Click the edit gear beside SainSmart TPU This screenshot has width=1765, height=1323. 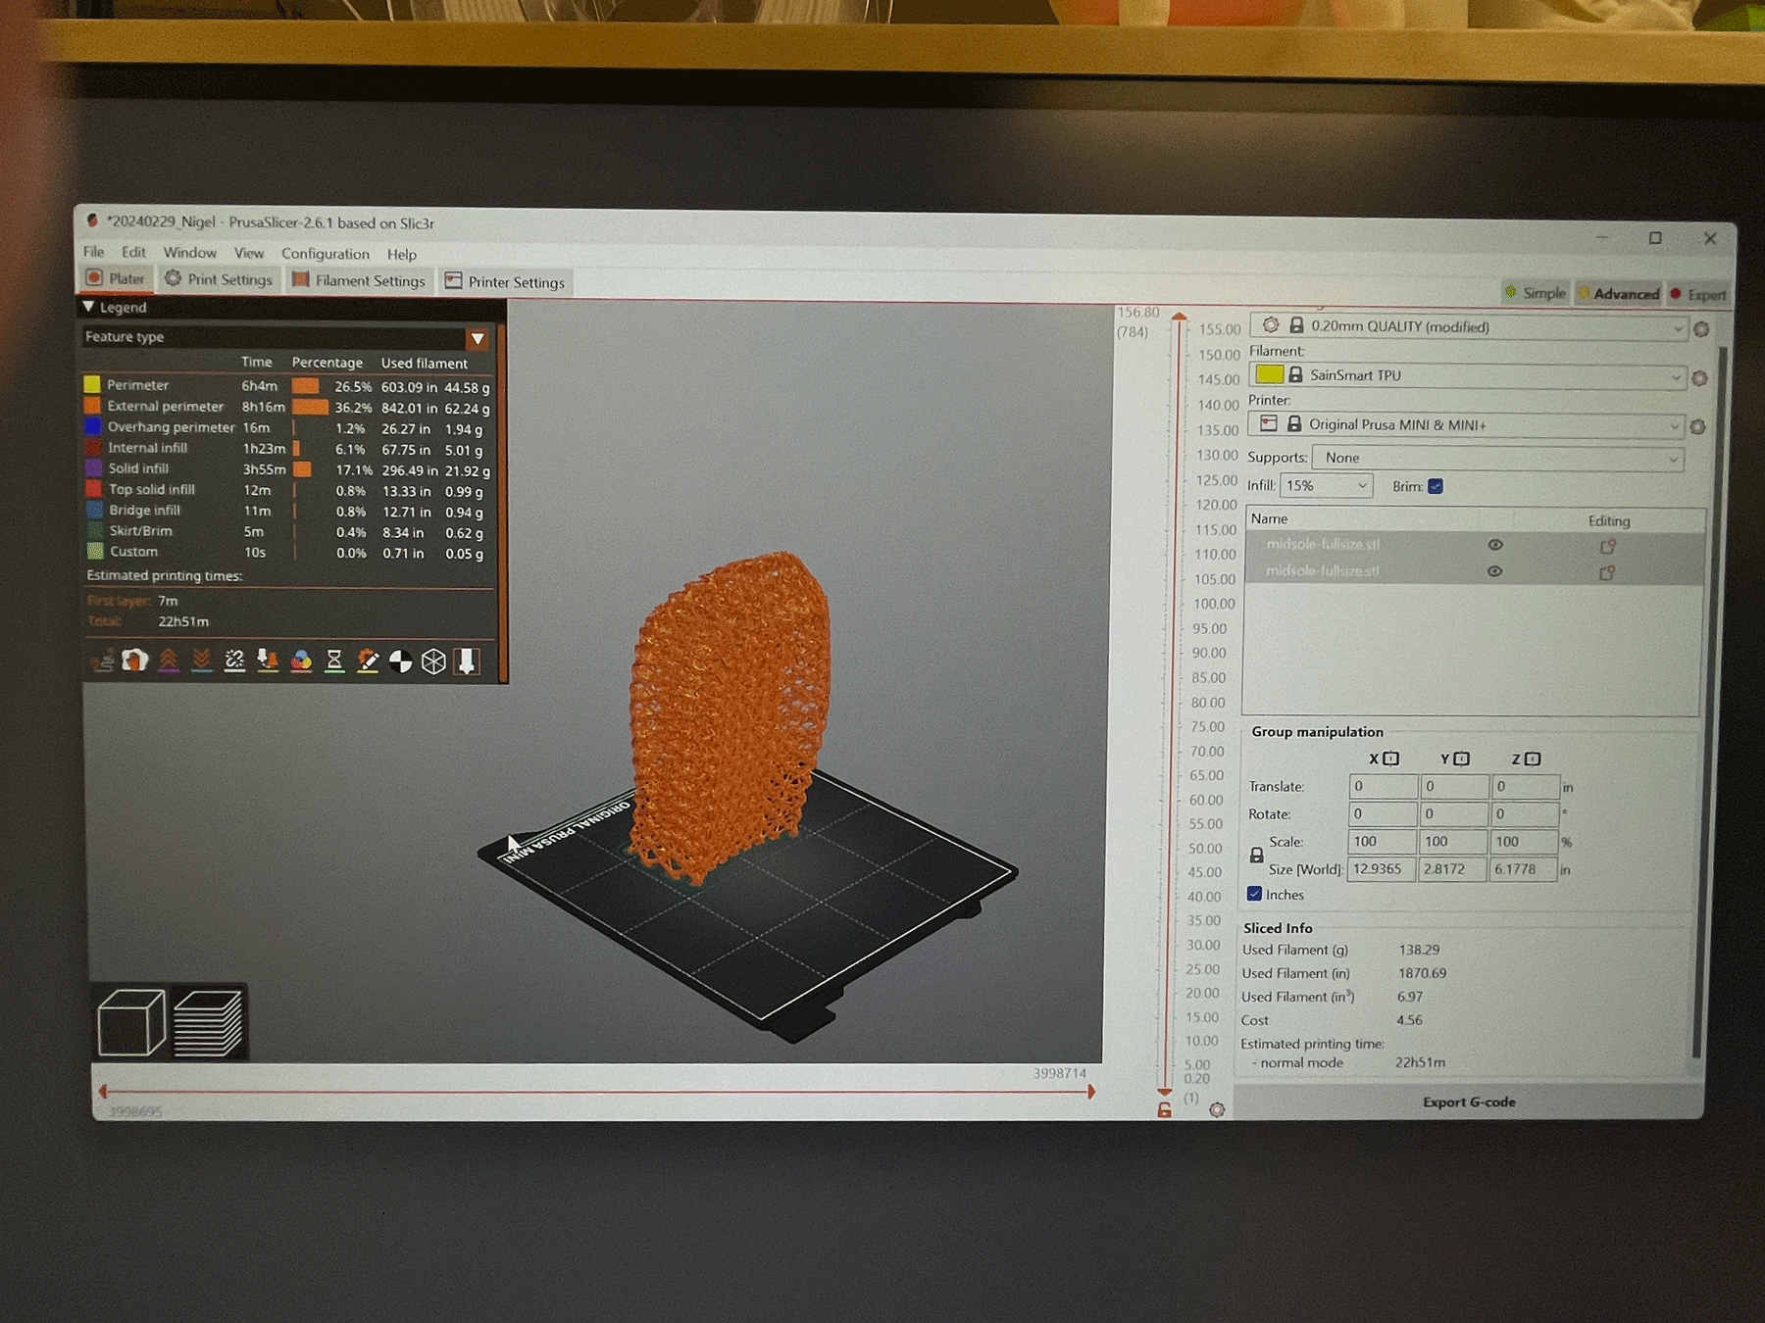(x=1699, y=378)
